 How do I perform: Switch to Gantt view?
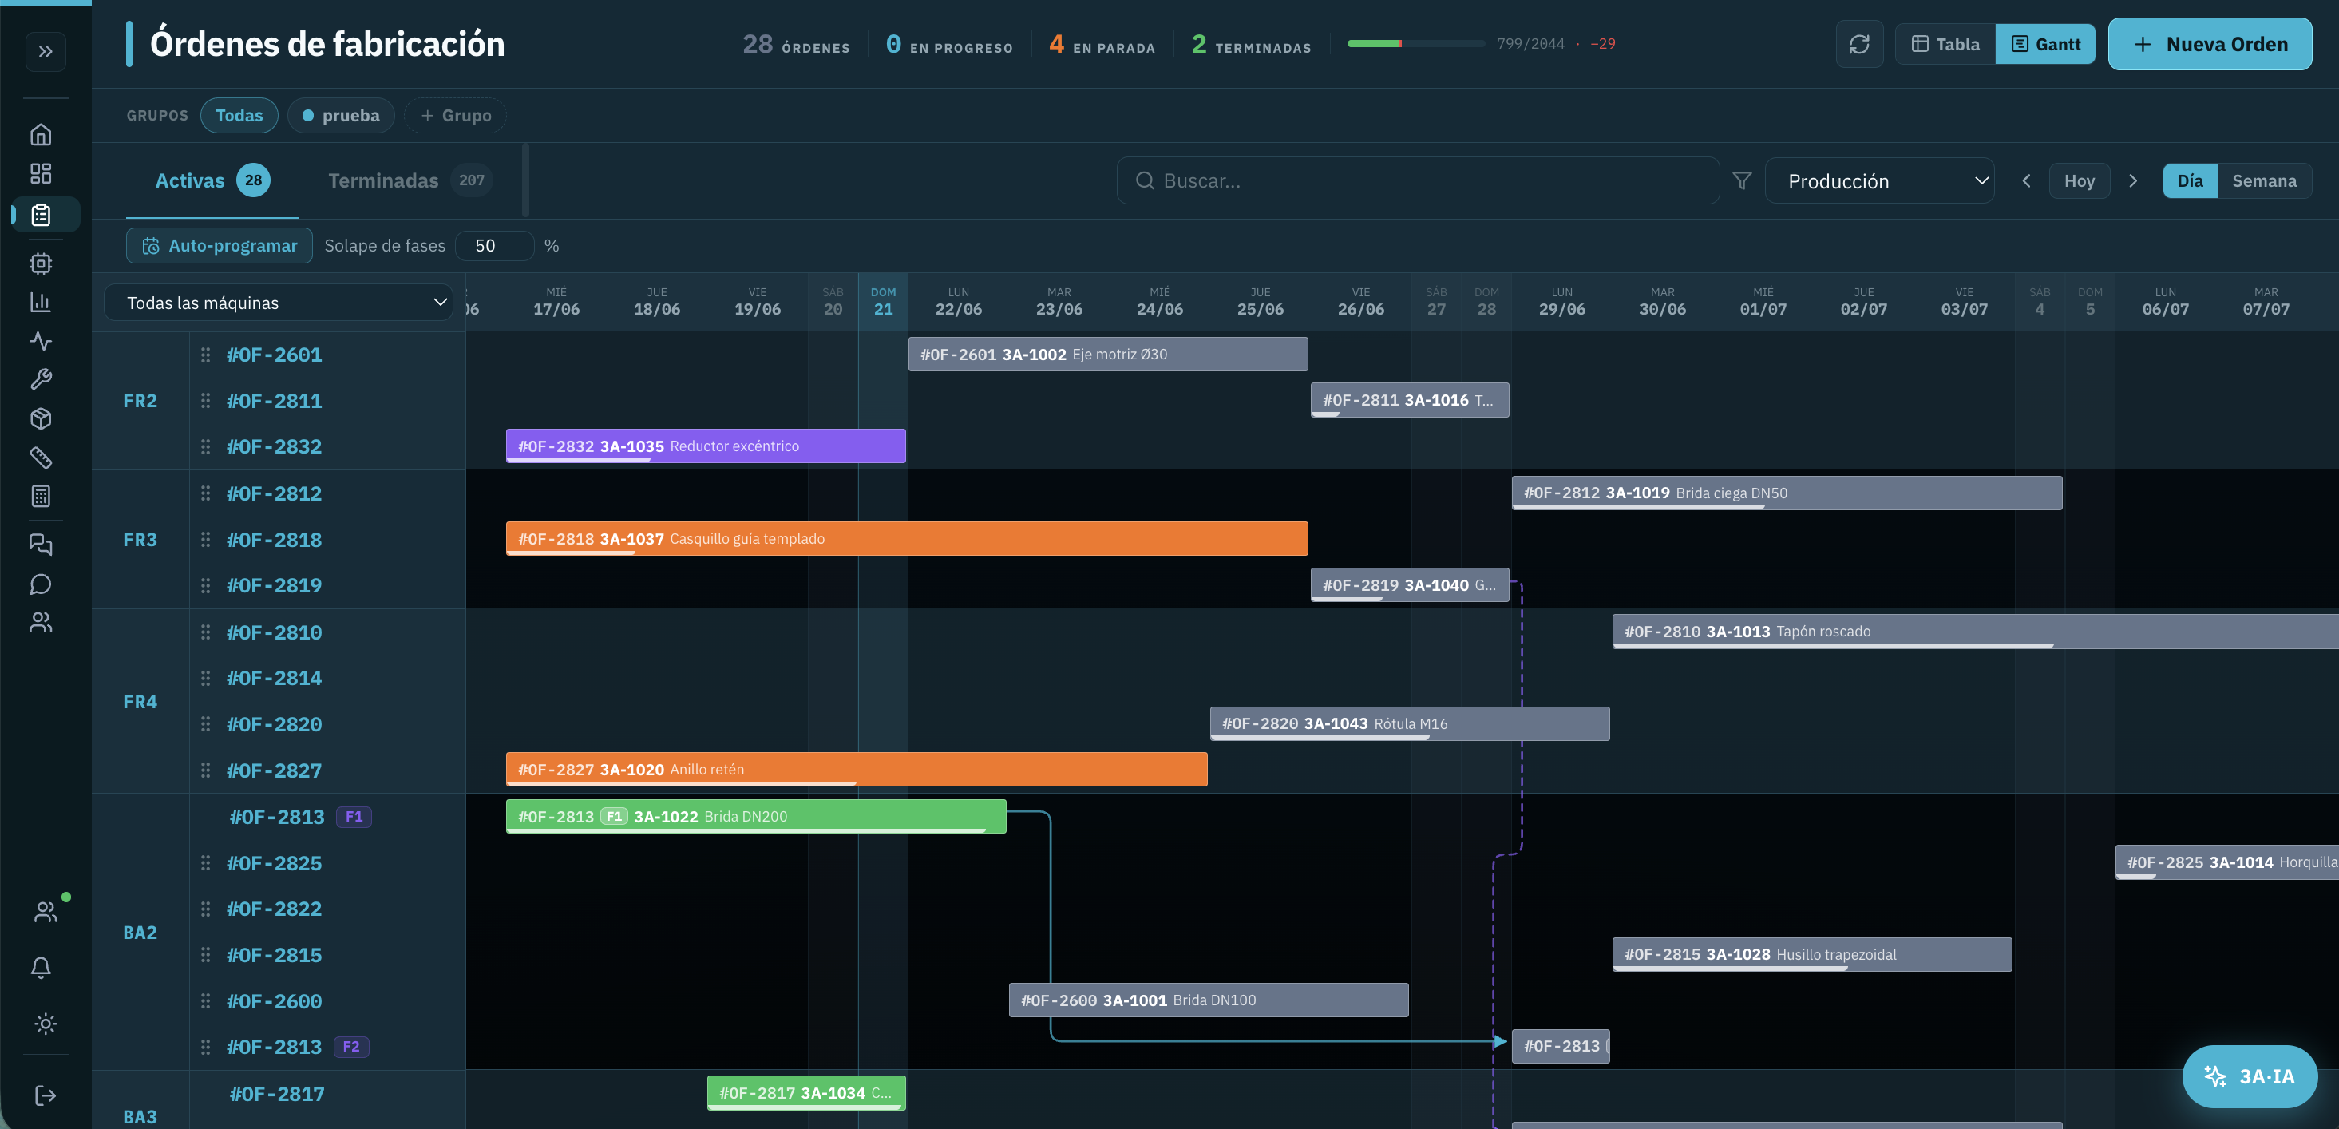tap(2044, 44)
